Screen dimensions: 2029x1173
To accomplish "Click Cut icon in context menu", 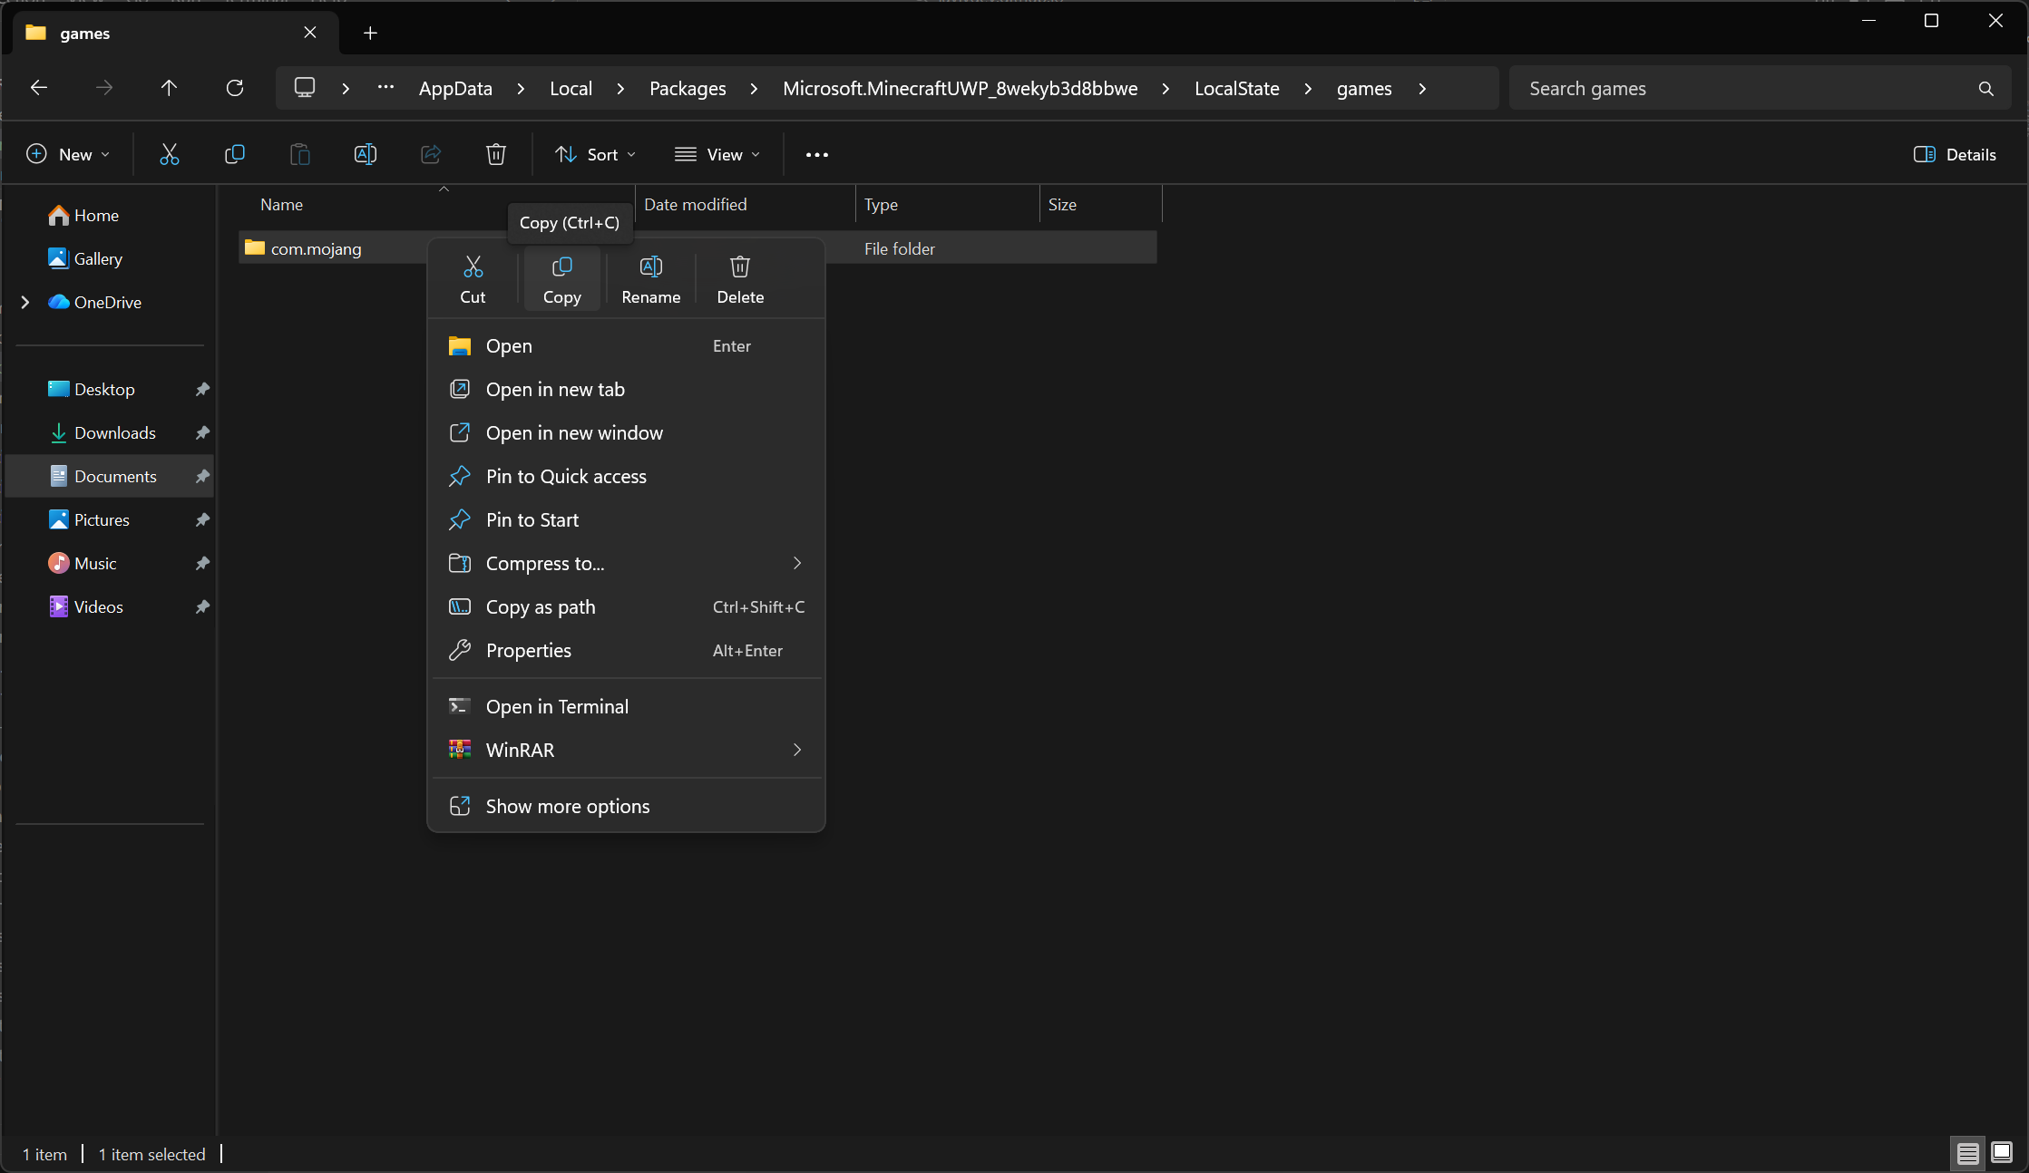I will pyautogui.click(x=473, y=278).
